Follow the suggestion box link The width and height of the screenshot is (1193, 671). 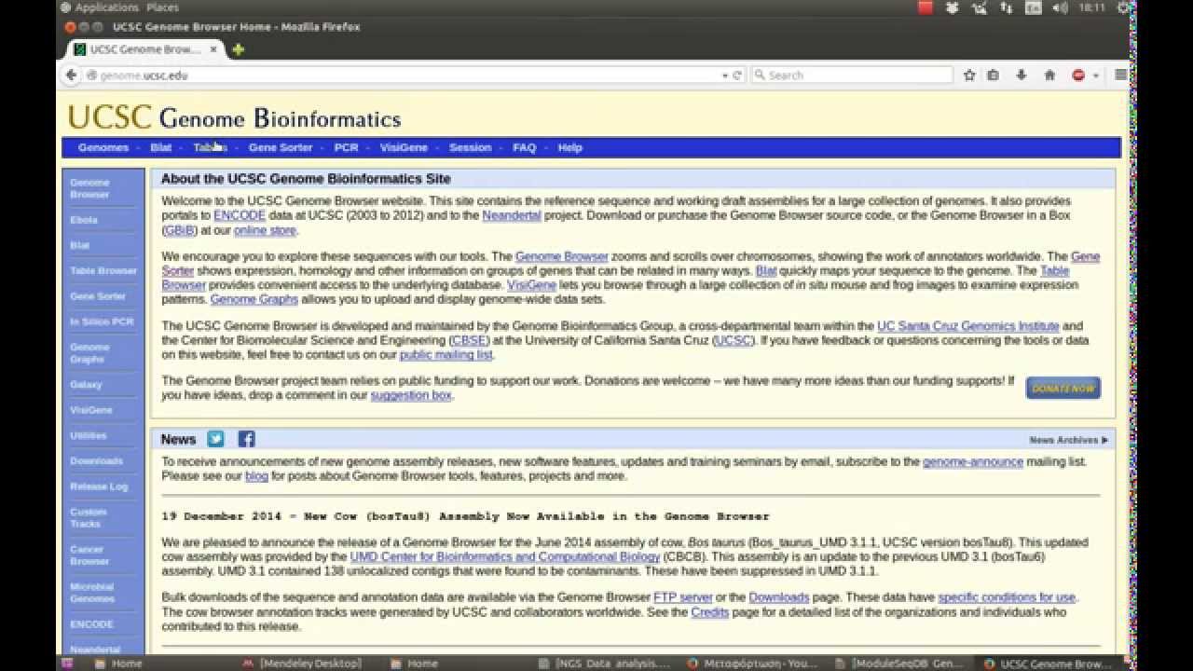pyautogui.click(x=411, y=395)
